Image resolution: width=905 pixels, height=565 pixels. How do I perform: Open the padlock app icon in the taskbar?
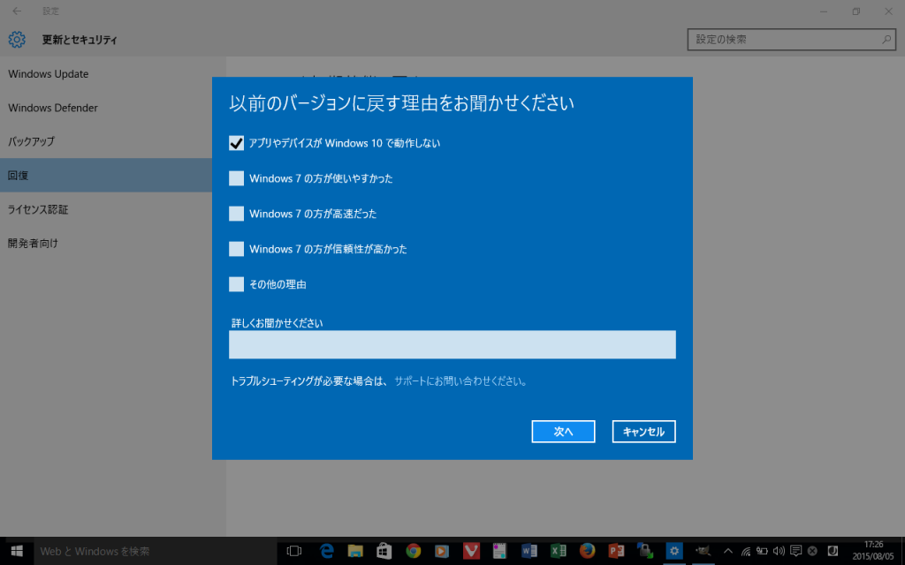click(x=644, y=551)
